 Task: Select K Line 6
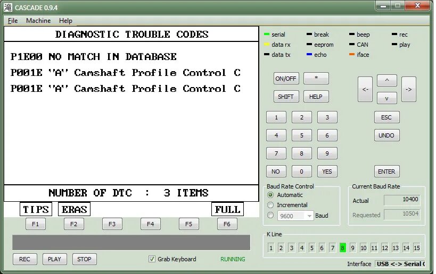pos(322,248)
